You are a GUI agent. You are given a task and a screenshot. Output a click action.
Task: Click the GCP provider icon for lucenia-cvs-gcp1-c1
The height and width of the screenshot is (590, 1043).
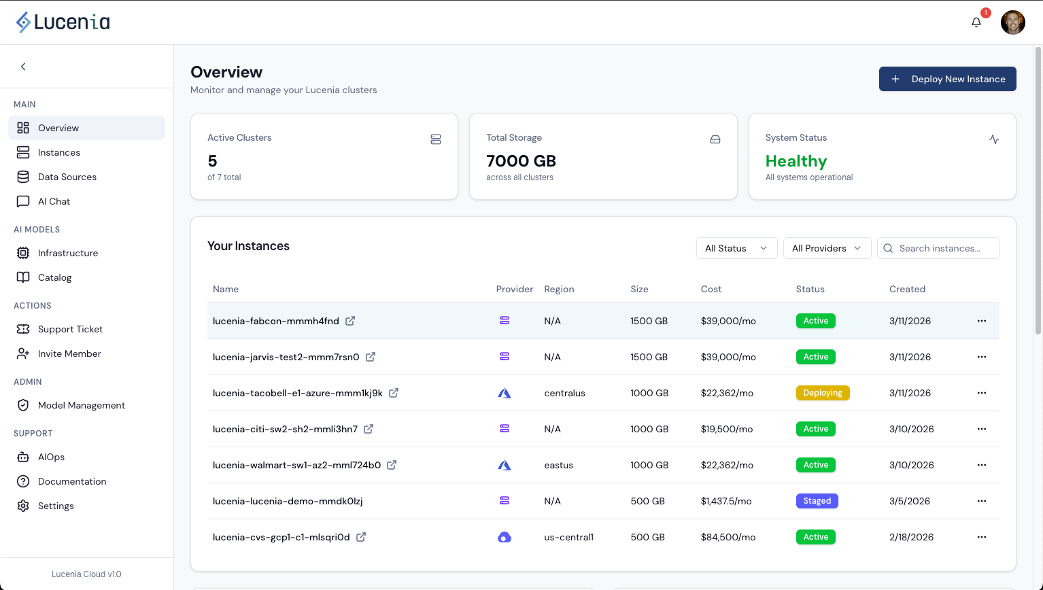pyautogui.click(x=505, y=537)
